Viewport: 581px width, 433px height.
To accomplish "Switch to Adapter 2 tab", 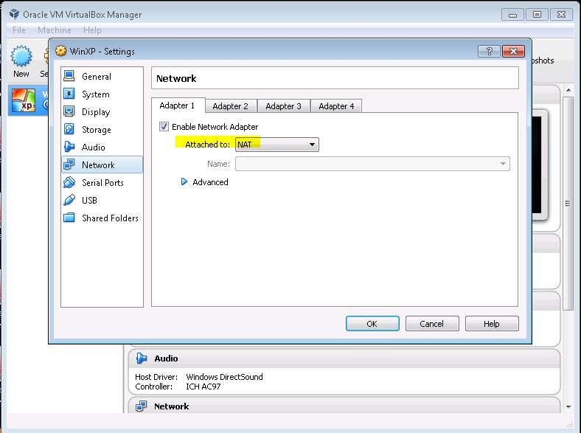I will pos(231,106).
